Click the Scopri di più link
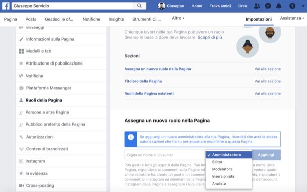307x192 pixels. (210, 37)
